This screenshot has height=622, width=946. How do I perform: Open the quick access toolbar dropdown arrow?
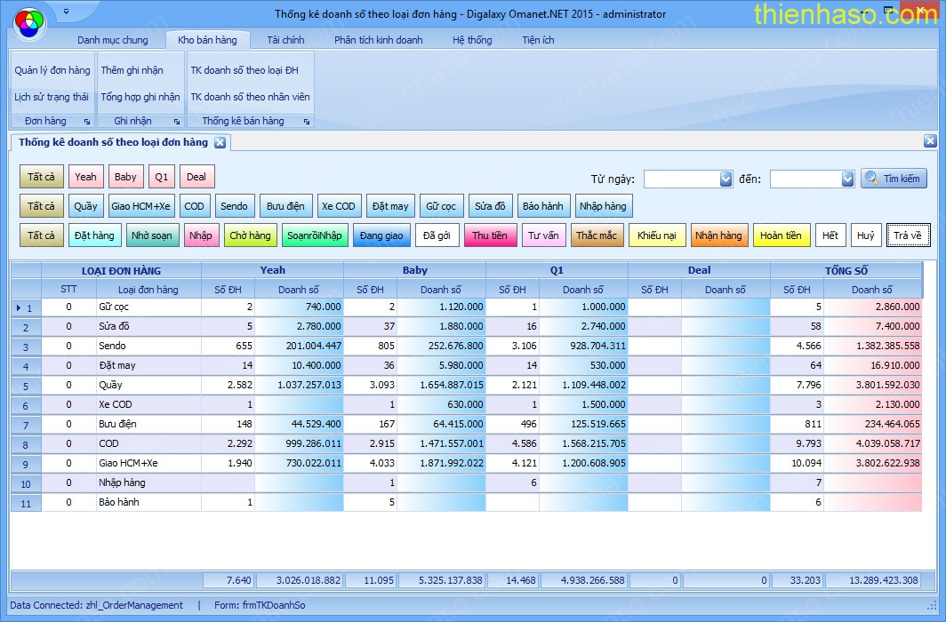click(x=68, y=13)
